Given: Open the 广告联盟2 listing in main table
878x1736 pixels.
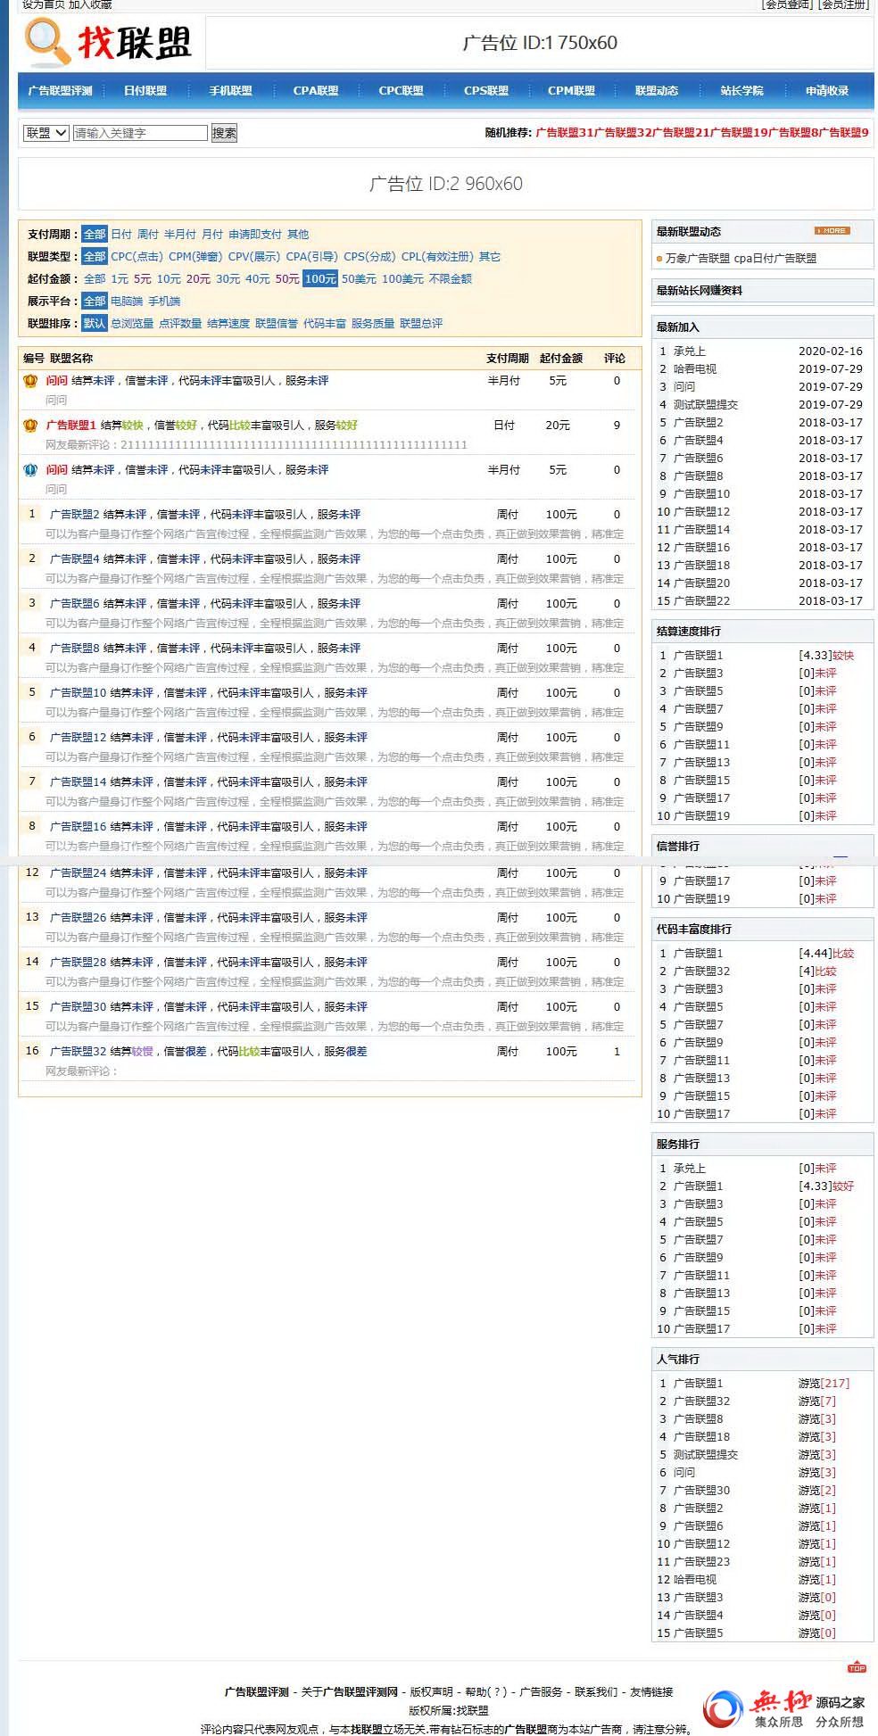Looking at the screenshot, I should (x=75, y=515).
